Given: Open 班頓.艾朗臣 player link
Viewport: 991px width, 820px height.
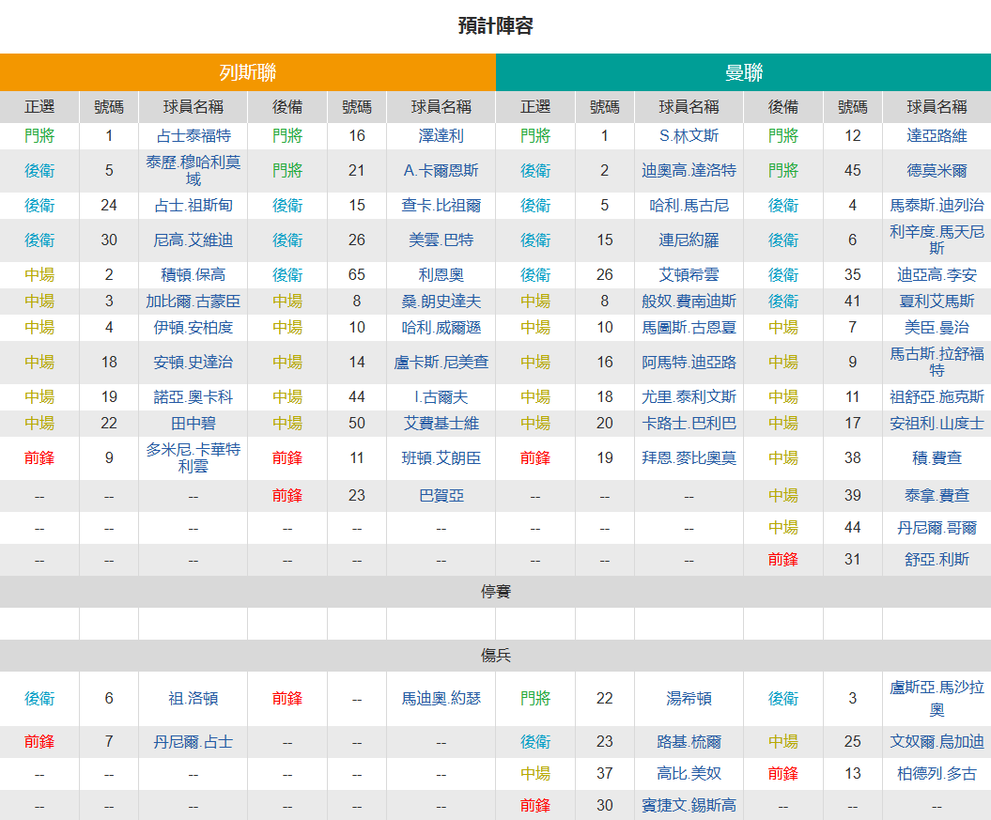Looking at the screenshot, I should tap(441, 458).
